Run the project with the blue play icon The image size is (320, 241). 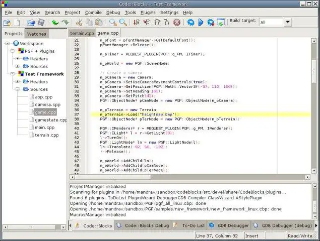[x=201, y=23]
